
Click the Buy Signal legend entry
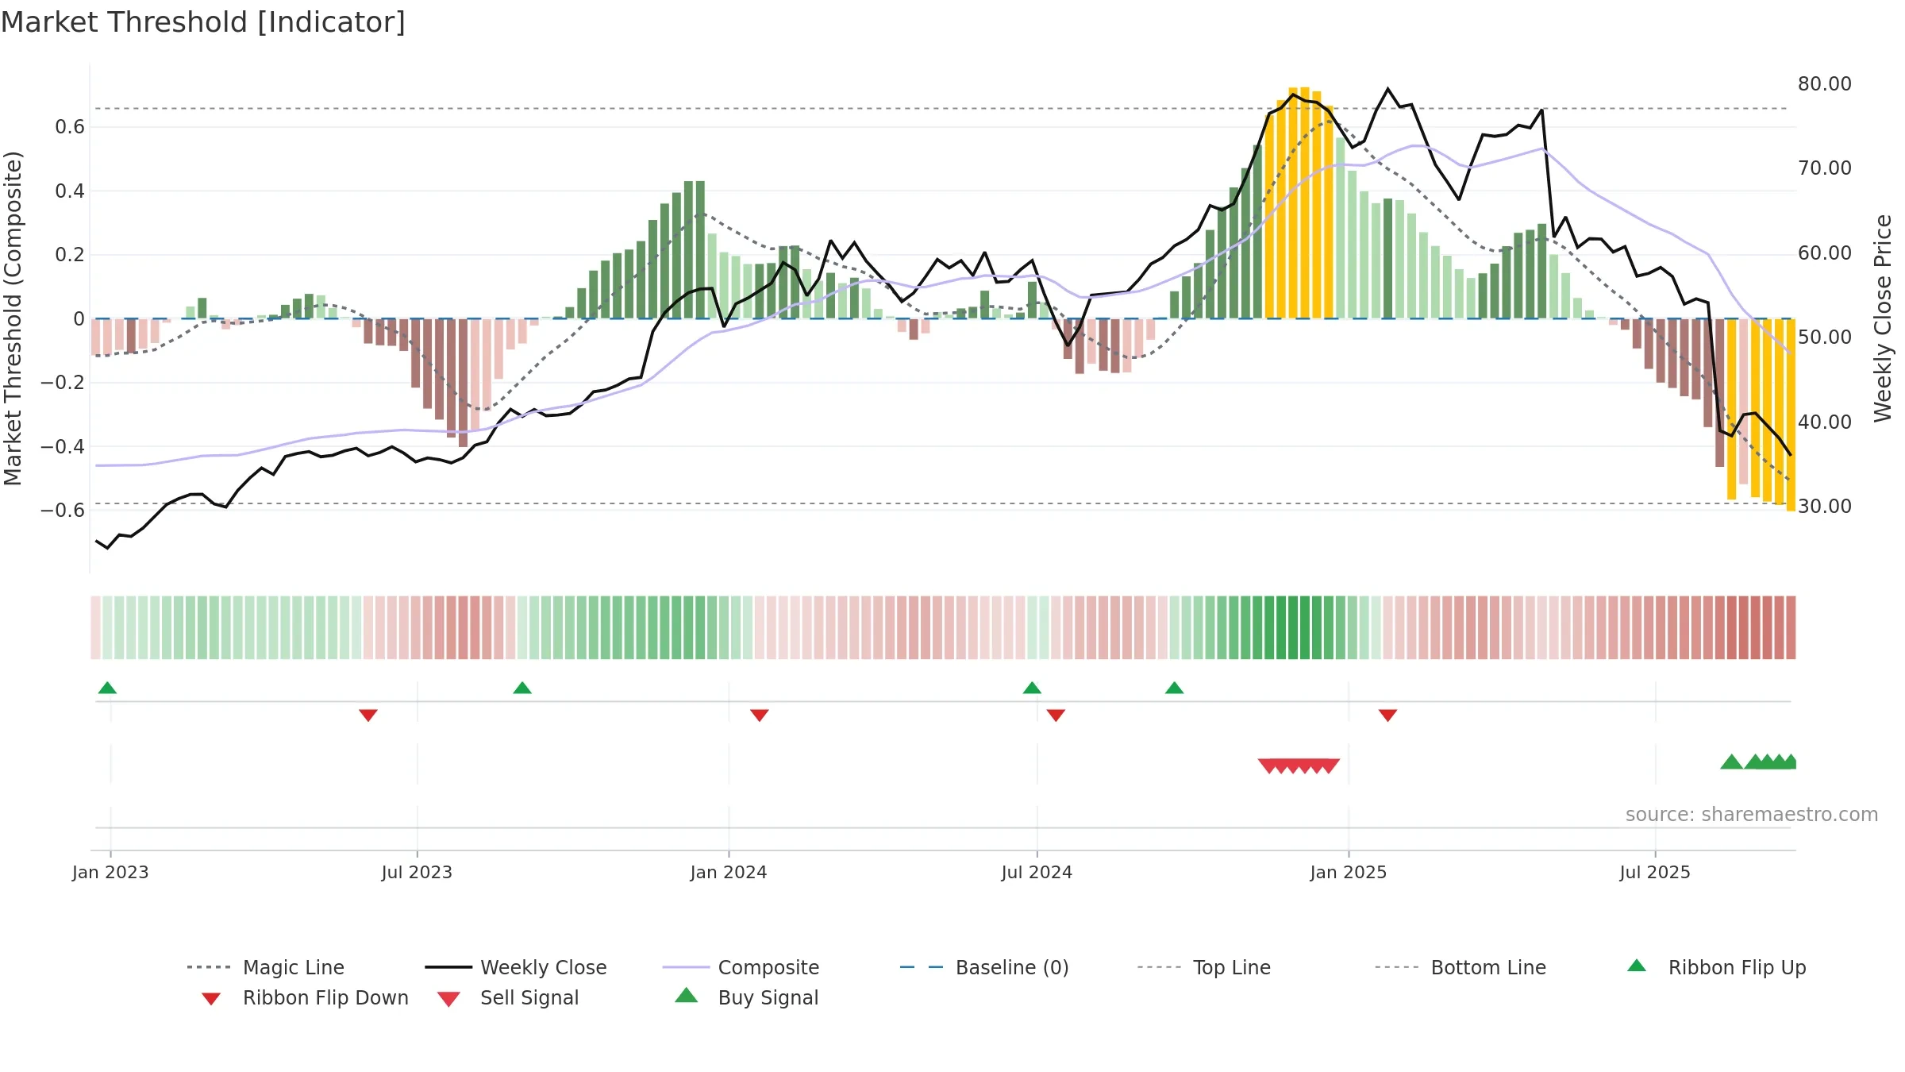(746, 997)
